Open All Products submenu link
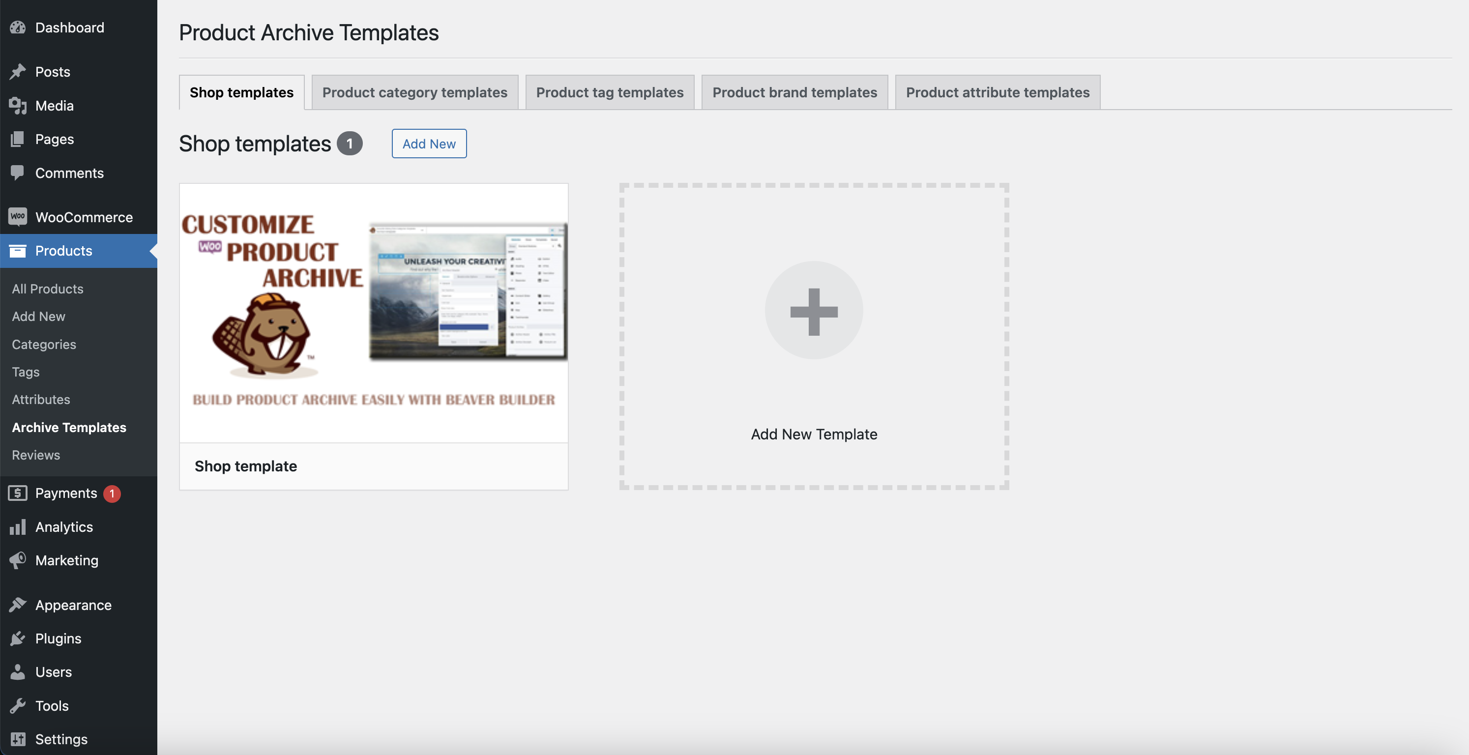This screenshot has width=1469, height=755. click(x=47, y=289)
